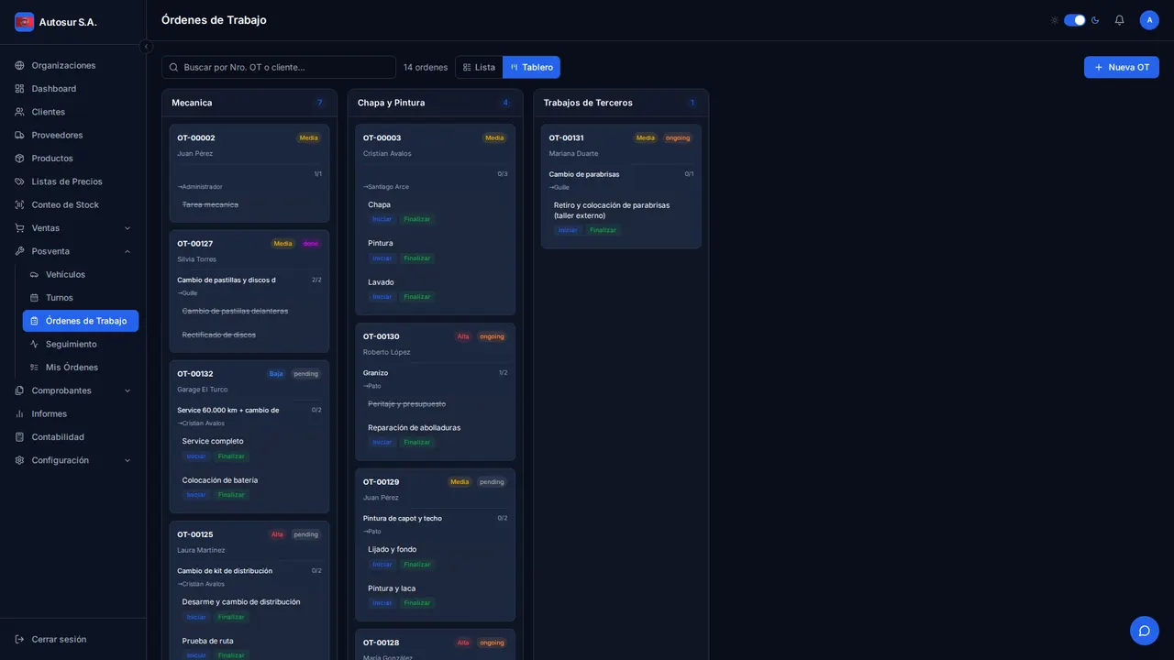Image resolution: width=1174 pixels, height=660 pixels.
Task: Click the Informes report icon
Action: (x=19, y=413)
